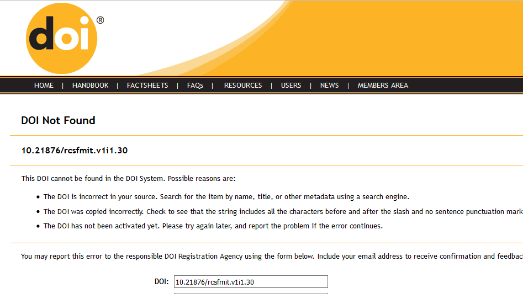Go to NEWS page

point(329,85)
